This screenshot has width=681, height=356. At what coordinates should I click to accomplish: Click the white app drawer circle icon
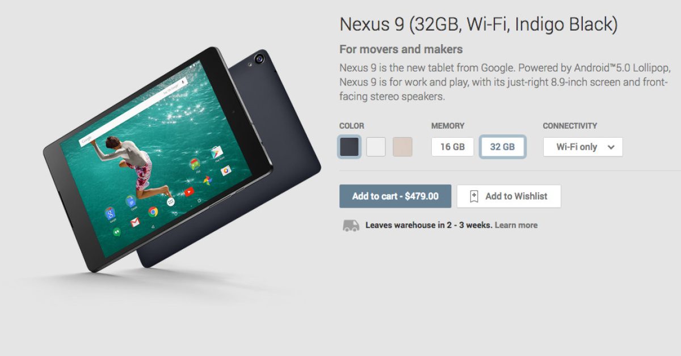pyautogui.click(x=171, y=201)
